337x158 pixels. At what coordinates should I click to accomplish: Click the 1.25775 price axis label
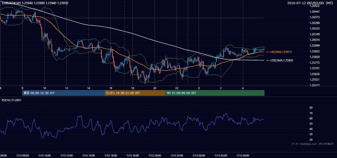(x=315, y=63)
